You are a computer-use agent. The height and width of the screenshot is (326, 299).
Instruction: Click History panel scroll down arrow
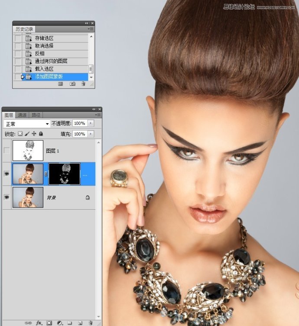(91, 77)
